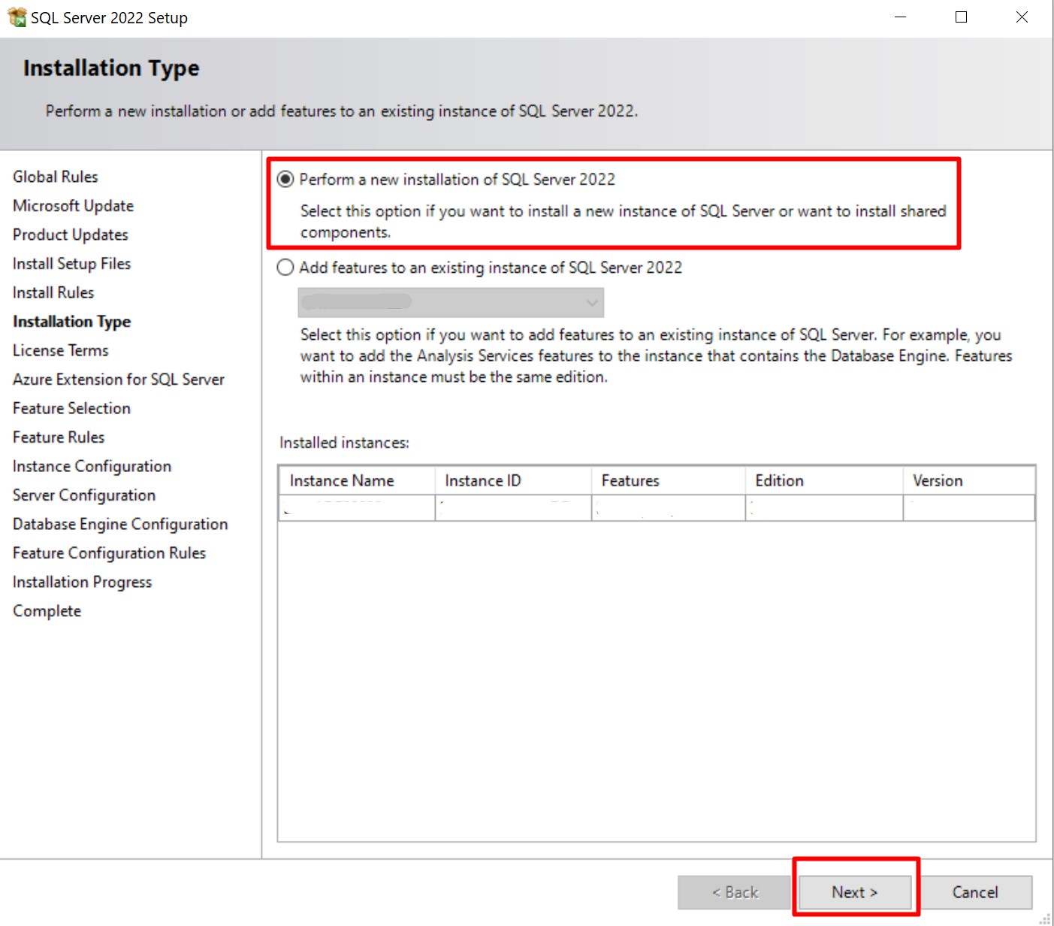Click License Terms step
Viewport: 1054px width, 926px height.
[61, 350]
